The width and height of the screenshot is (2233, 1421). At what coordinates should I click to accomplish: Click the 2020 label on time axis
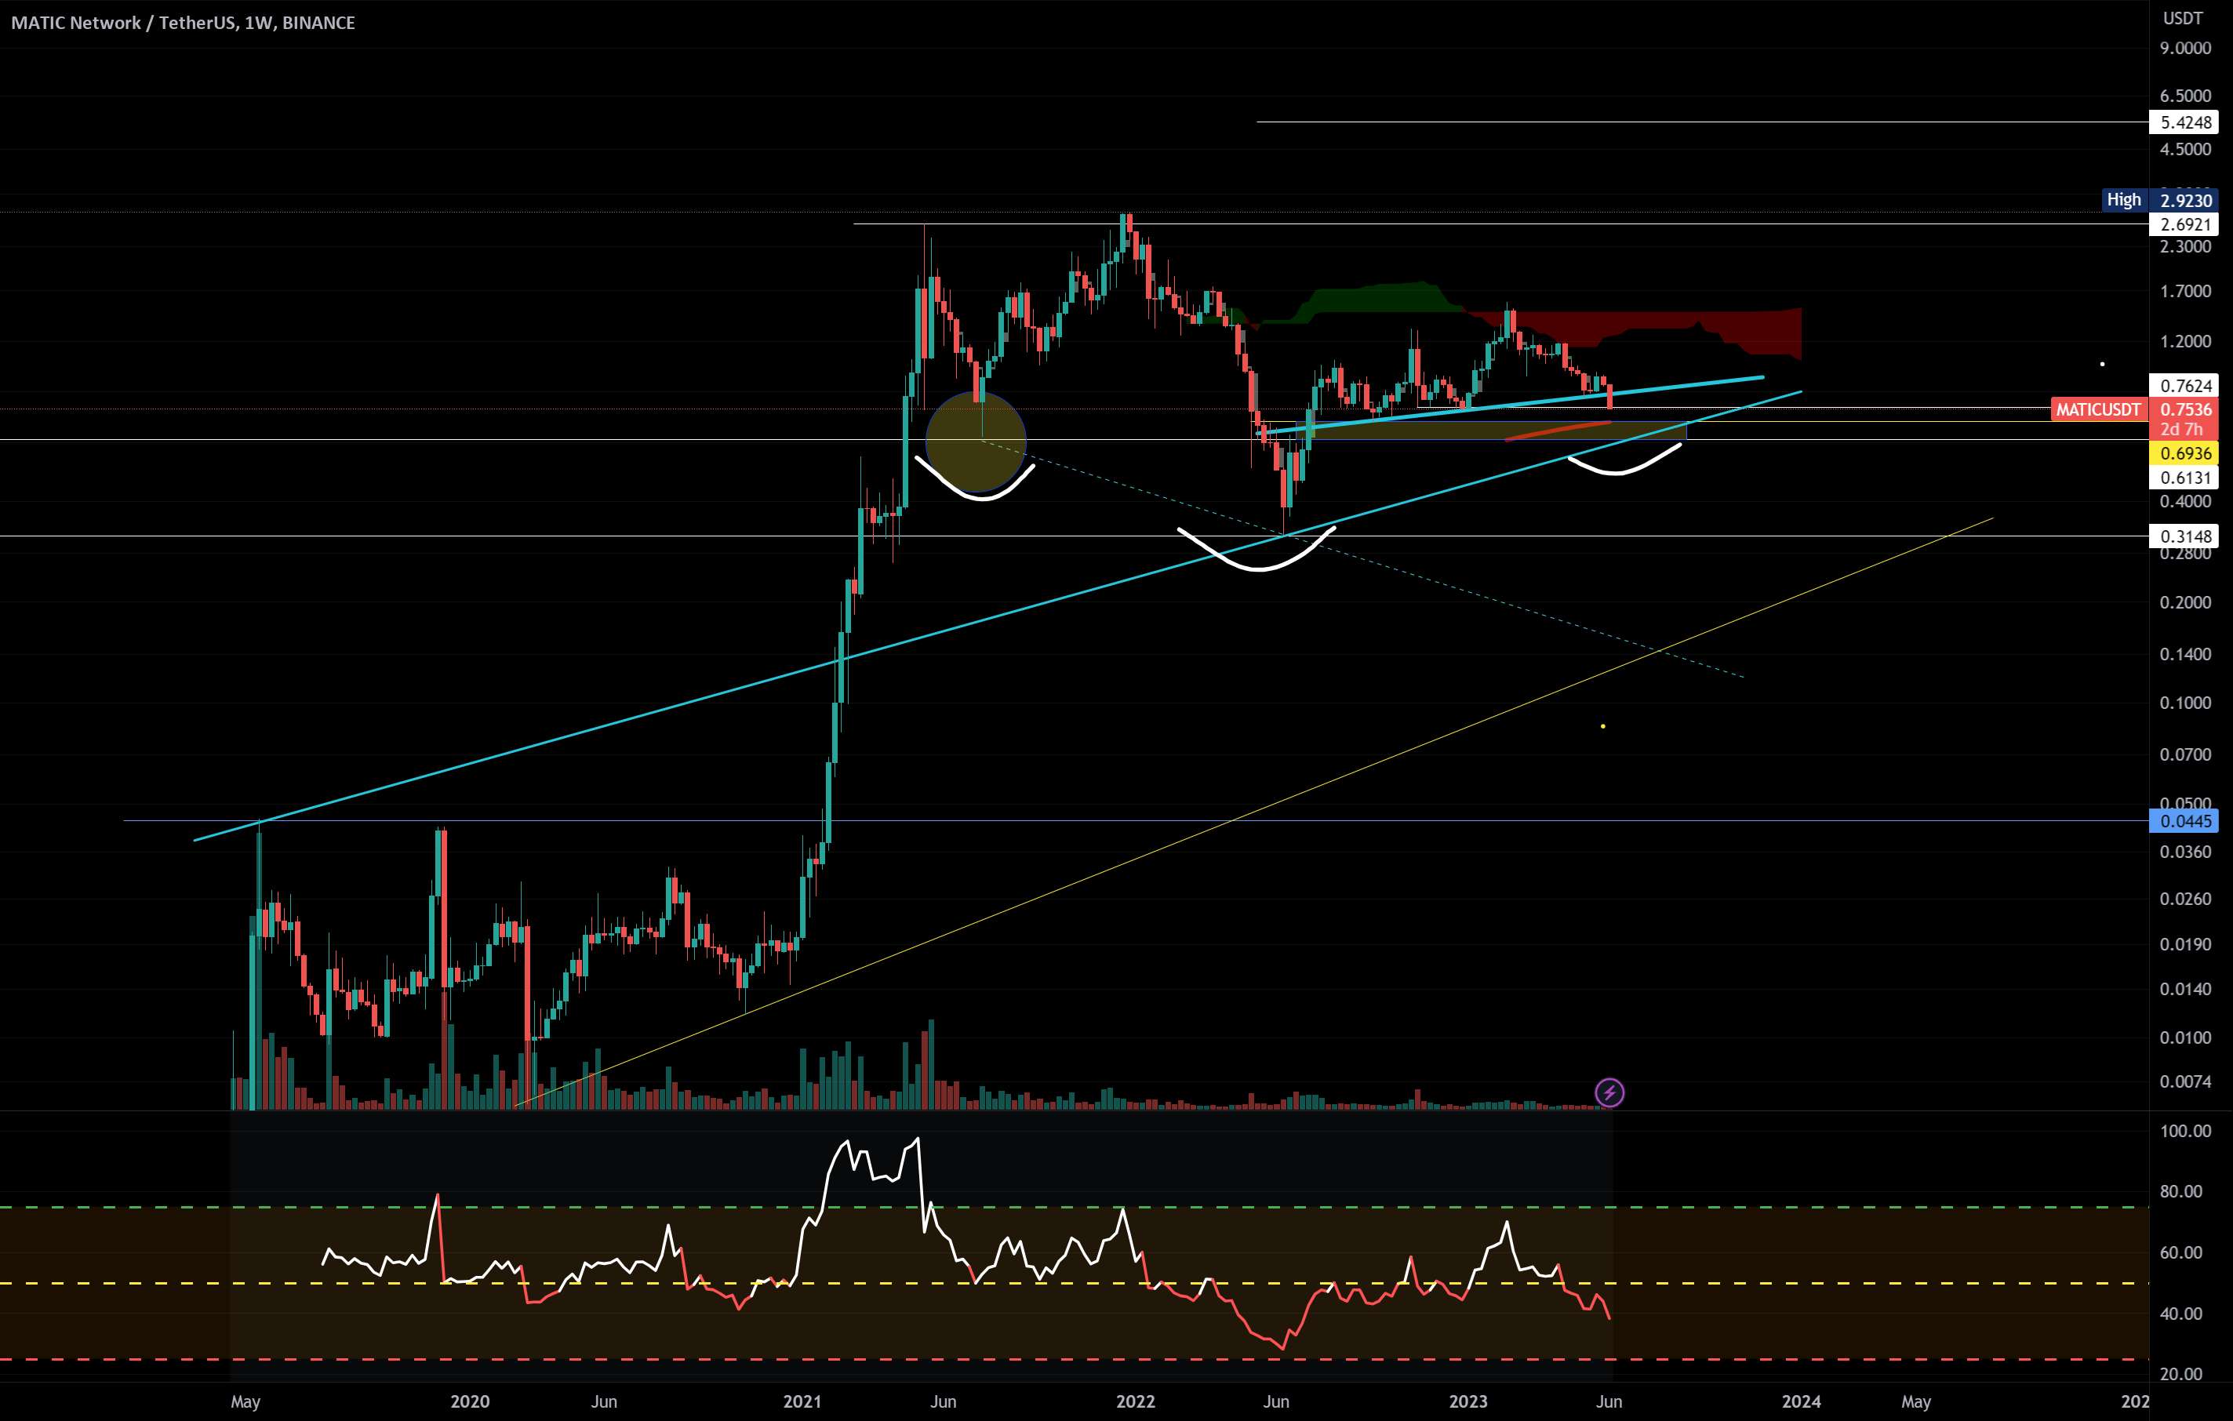469,1401
